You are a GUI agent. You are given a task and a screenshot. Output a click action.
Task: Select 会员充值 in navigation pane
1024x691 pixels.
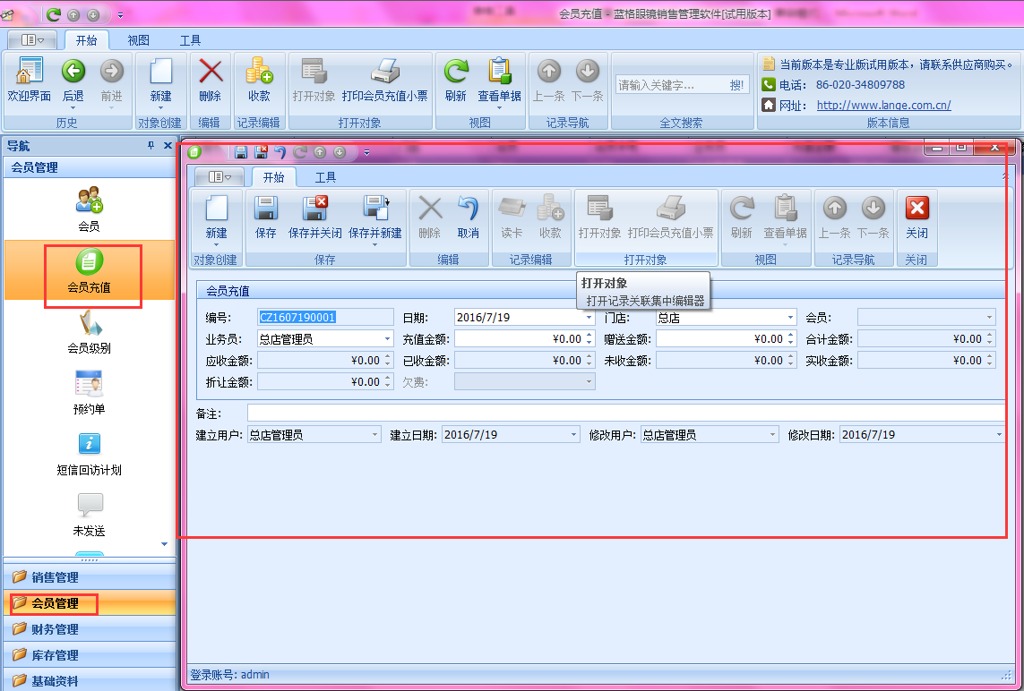[89, 271]
